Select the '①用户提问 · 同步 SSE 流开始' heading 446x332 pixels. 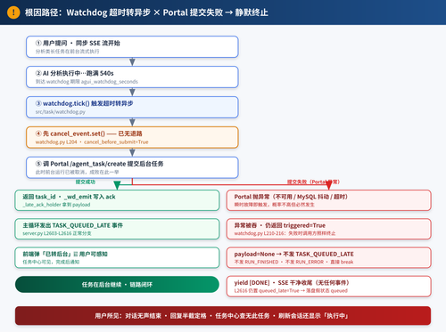click(78, 43)
